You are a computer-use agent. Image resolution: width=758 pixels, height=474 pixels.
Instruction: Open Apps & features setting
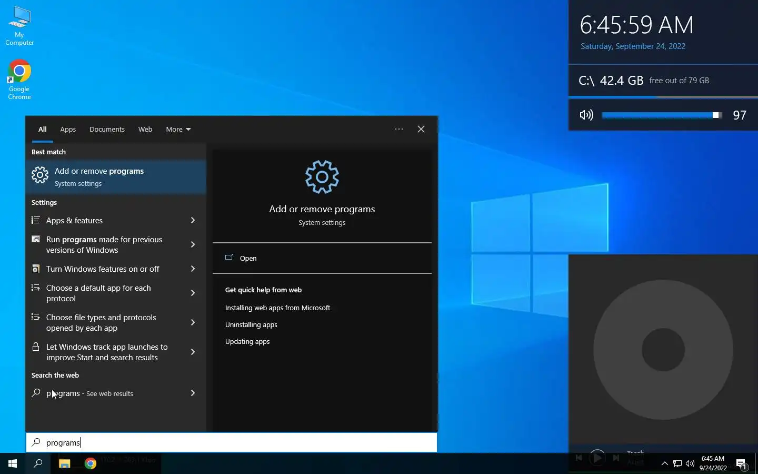pyautogui.click(x=116, y=220)
